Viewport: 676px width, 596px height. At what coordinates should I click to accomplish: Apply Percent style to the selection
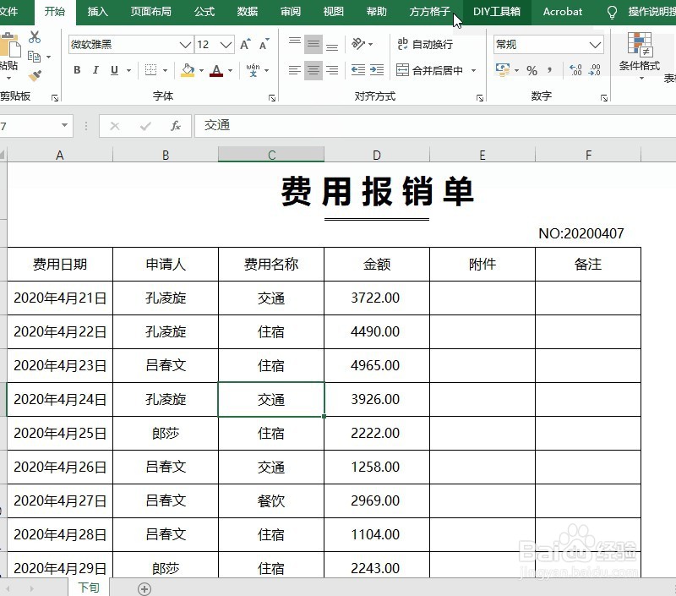pos(532,68)
